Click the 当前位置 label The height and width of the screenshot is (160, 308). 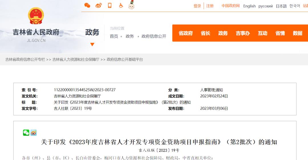click(x=117, y=28)
